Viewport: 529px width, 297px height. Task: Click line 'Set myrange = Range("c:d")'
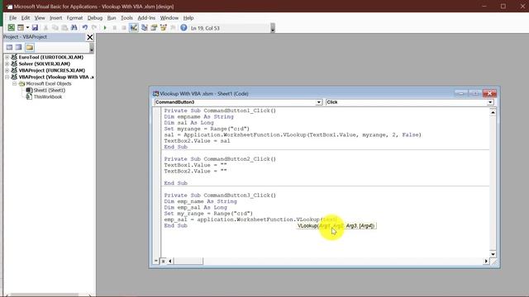[207, 129]
